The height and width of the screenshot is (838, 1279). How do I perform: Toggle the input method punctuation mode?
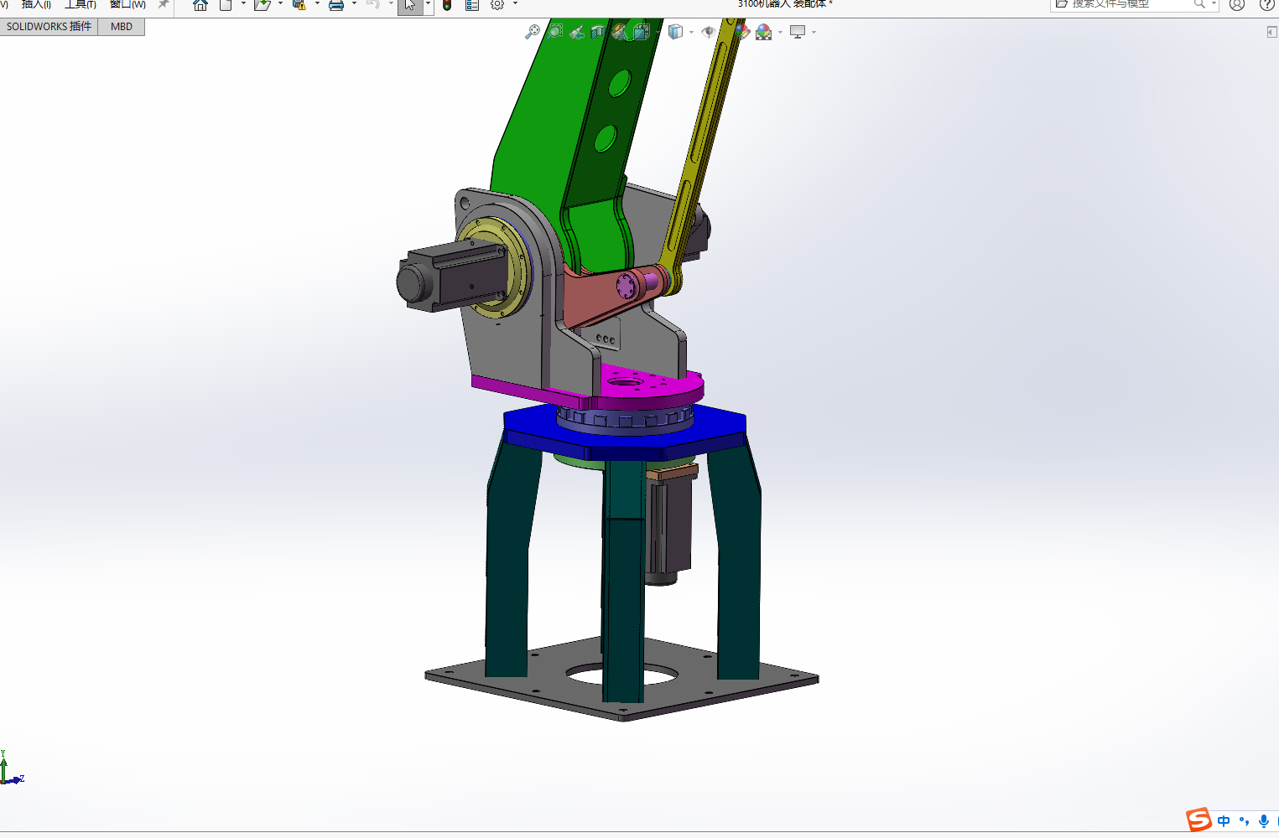1244,821
